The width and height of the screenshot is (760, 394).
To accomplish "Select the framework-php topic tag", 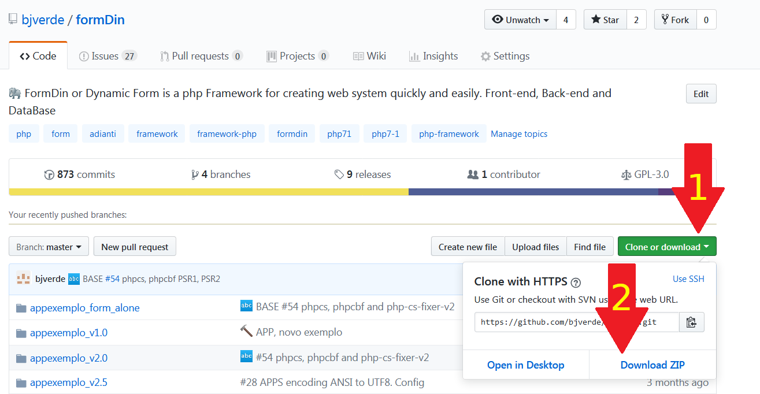I will [227, 133].
